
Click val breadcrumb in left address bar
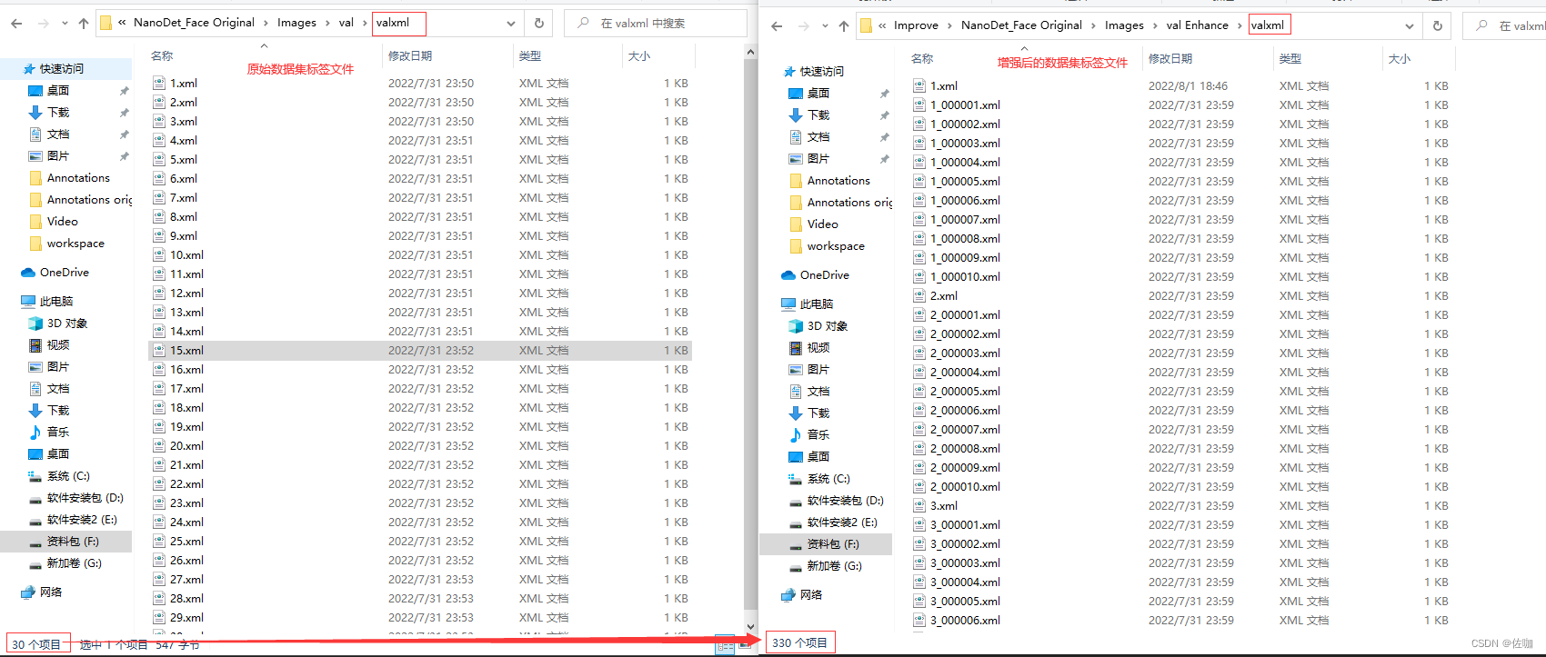coord(346,23)
